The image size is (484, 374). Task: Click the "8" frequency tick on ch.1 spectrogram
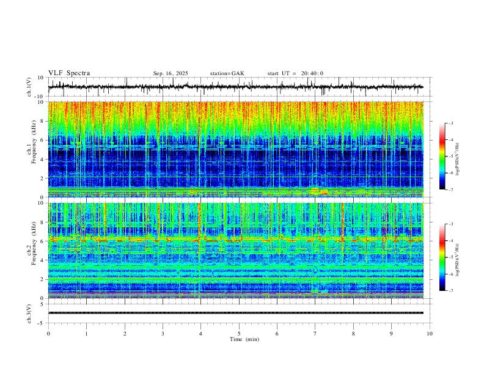(43, 121)
